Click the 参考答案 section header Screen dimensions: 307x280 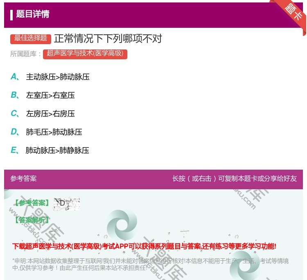tap(23, 179)
